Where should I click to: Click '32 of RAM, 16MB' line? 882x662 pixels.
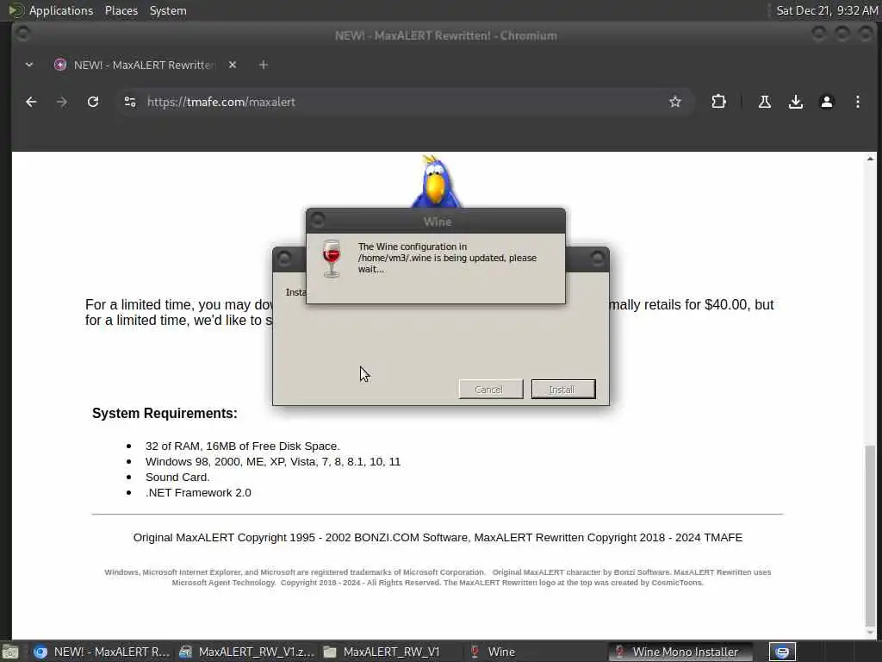coord(242,446)
